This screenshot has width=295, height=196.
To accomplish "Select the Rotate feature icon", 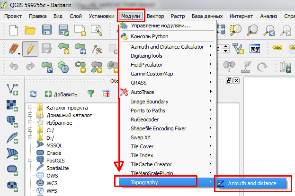I will click(x=47, y=67).
